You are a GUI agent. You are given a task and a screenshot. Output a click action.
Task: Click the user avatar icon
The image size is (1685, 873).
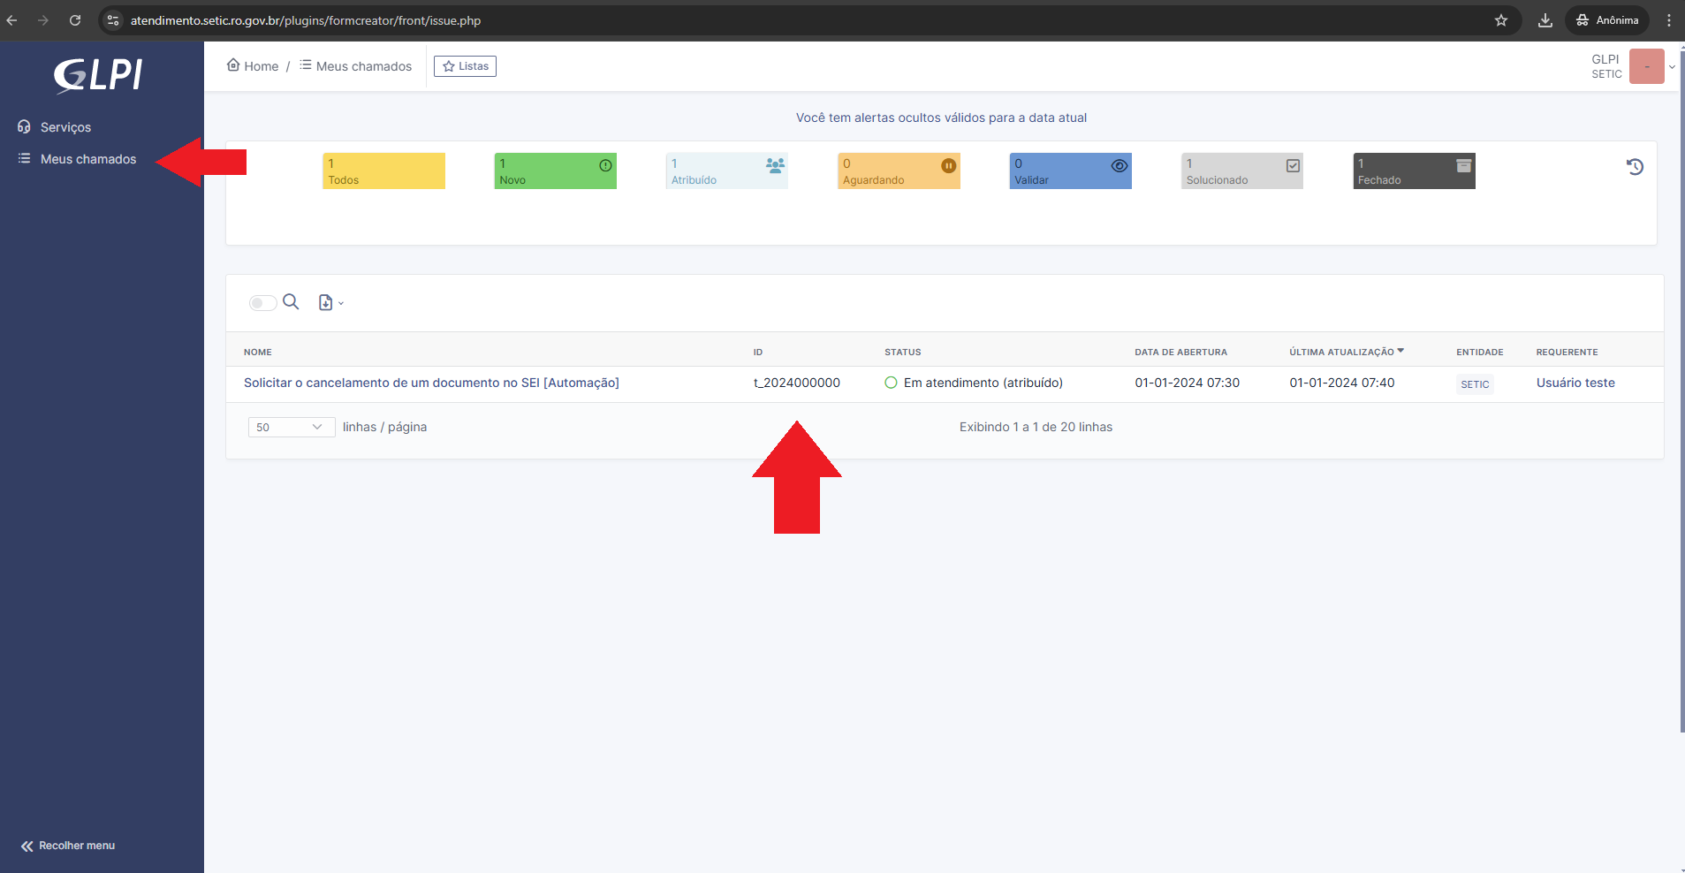[x=1646, y=66]
